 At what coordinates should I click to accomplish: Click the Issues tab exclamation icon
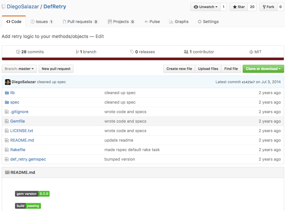click(x=33, y=22)
